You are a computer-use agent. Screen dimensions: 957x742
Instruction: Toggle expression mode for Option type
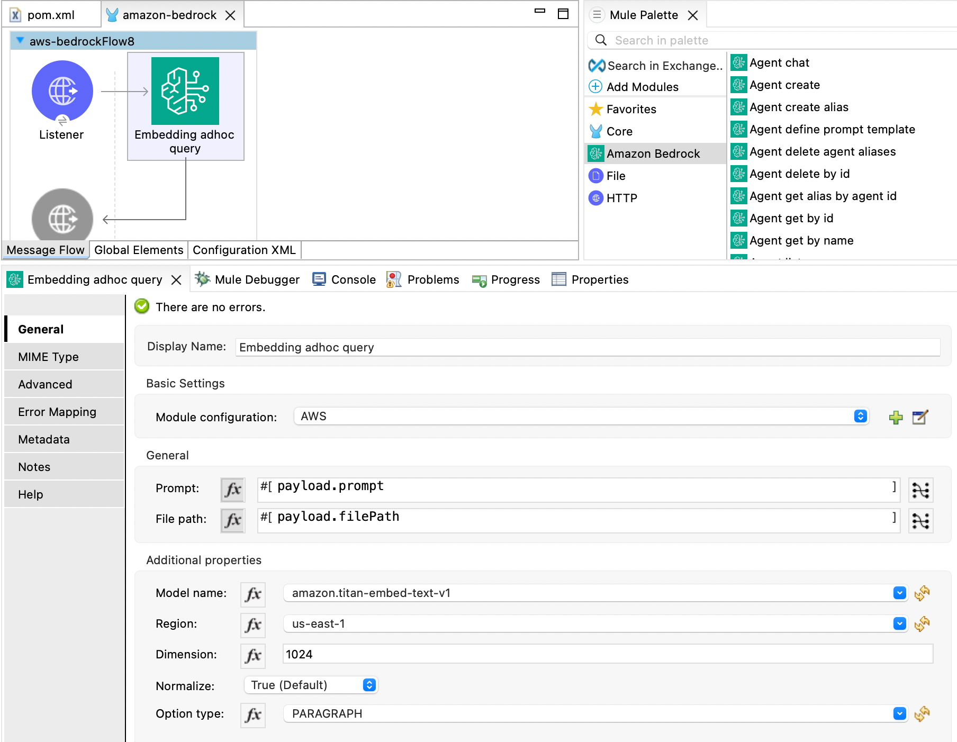pos(253,714)
